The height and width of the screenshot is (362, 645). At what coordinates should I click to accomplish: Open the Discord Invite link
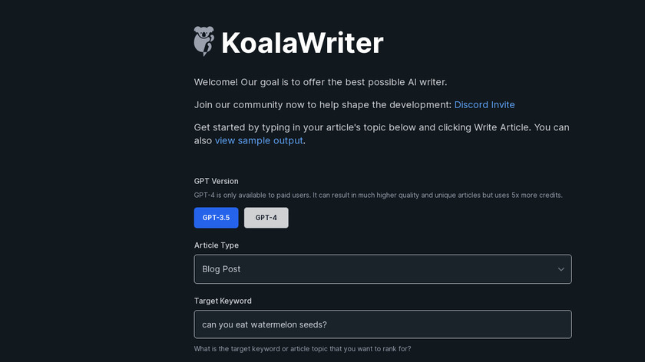point(485,104)
